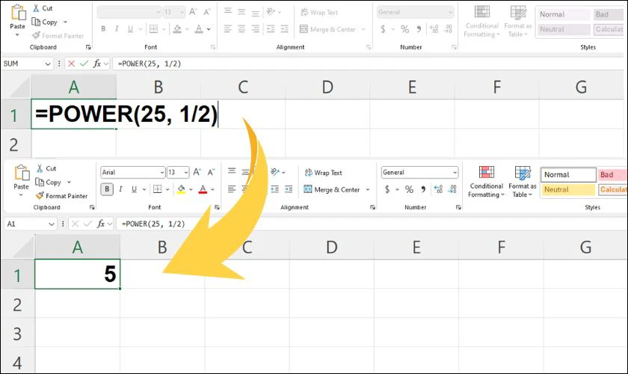
Task: Toggle Bold in the lower active ribbon
Action: pos(107,188)
